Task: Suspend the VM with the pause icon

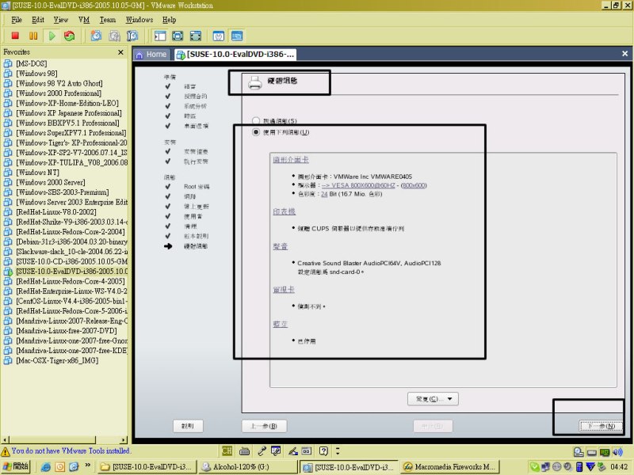Action: (x=33, y=36)
